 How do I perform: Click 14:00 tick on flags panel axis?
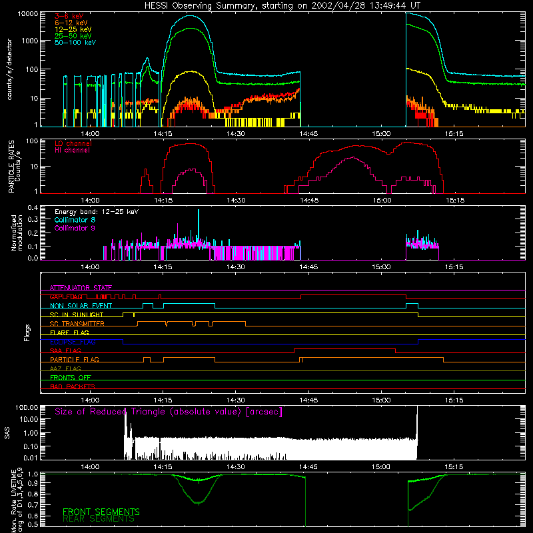click(90, 400)
